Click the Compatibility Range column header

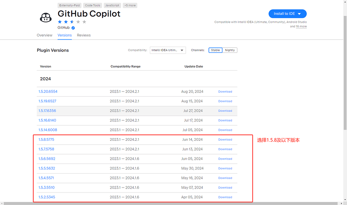pos(125,67)
